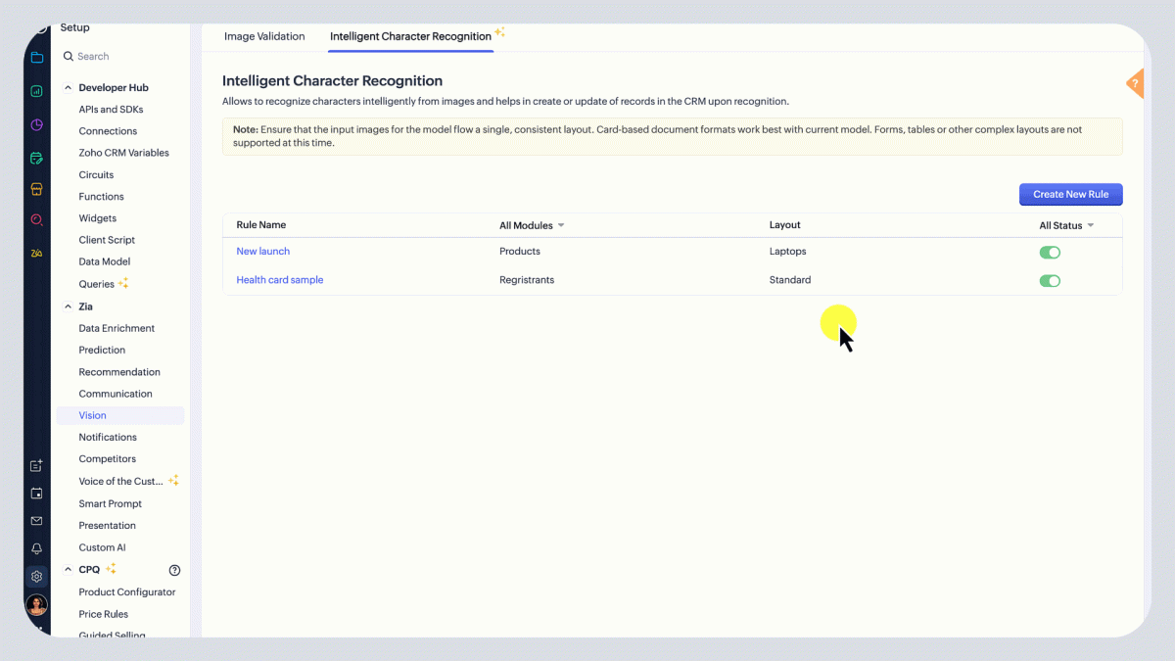Open the New launch rule link
This screenshot has width=1175, height=661.
click(262, 252)
